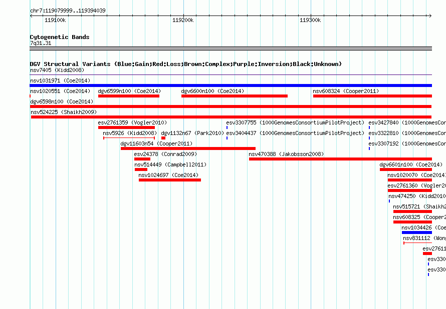Click the nsv524225 (Shaikh2009) label

click(64, 112)
